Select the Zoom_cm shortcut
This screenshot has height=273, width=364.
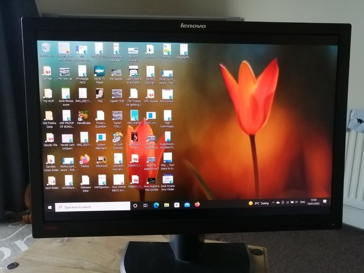point(151,118)
